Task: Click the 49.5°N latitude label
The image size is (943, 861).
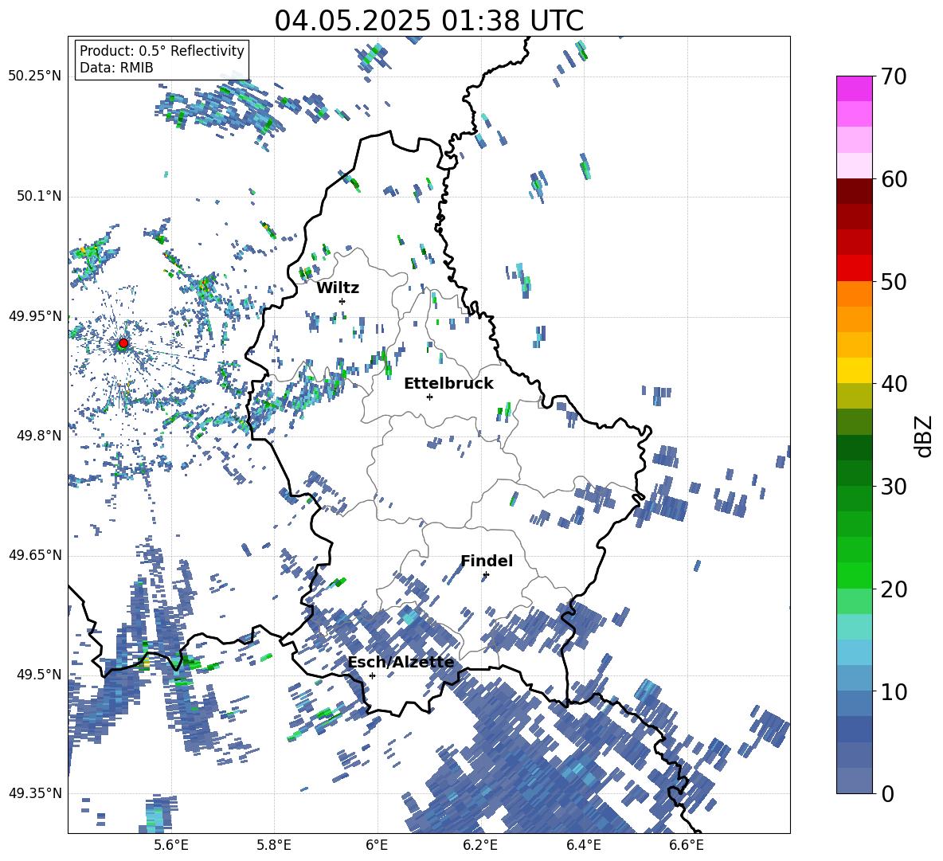Action: (39, 674)
